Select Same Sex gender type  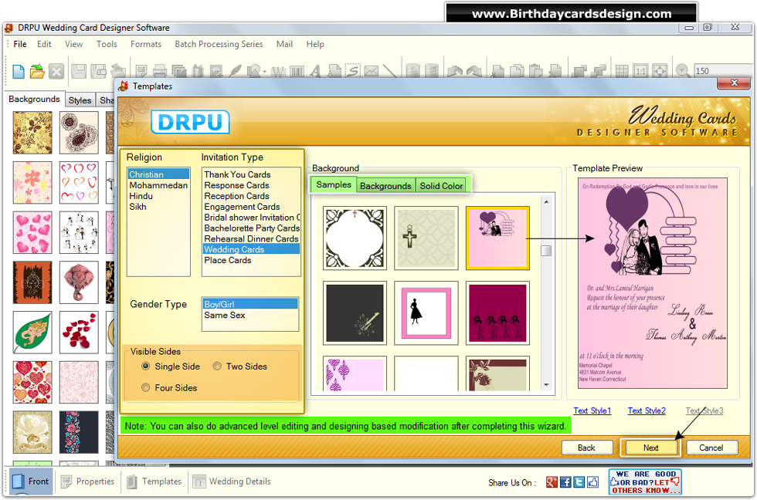tap(250, 315)
